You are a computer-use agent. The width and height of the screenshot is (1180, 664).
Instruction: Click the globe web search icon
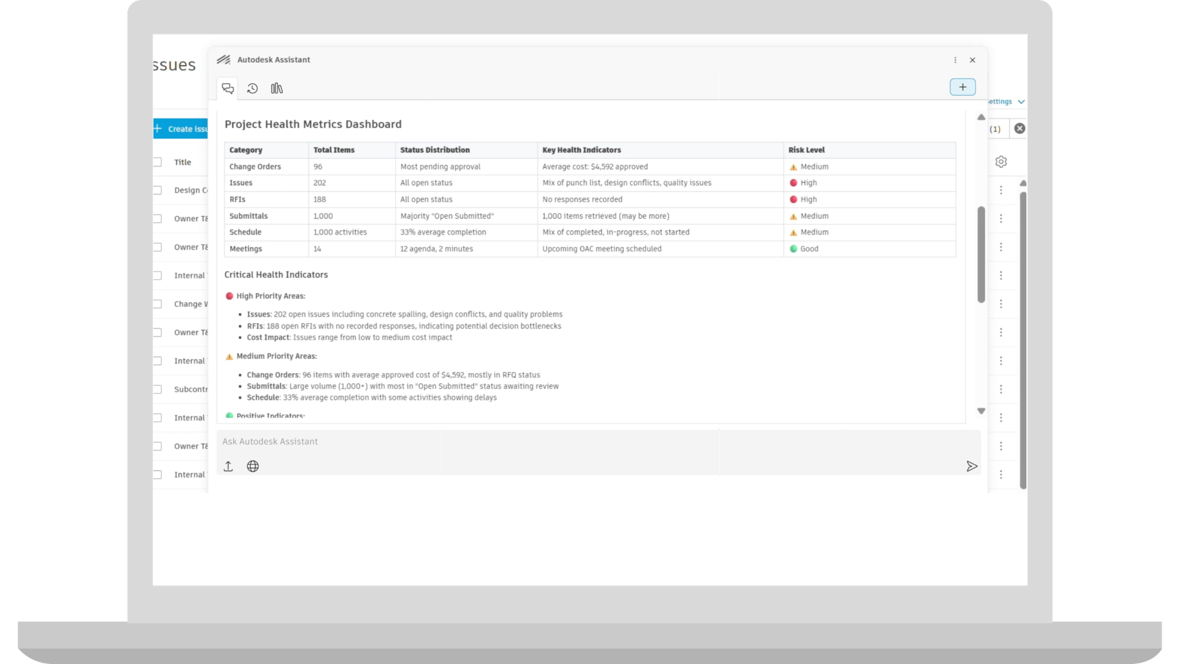(x=253, y=466)
